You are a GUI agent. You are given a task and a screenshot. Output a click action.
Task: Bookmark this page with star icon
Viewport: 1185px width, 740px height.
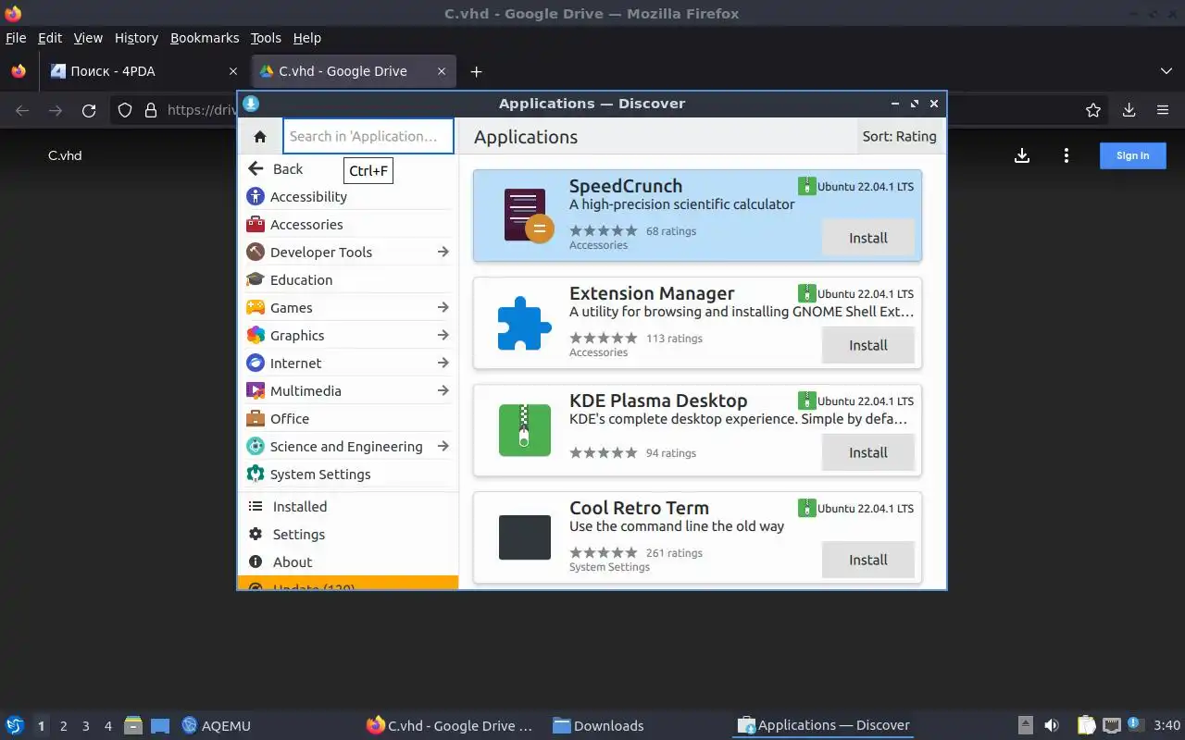[x=1093, y=110]
